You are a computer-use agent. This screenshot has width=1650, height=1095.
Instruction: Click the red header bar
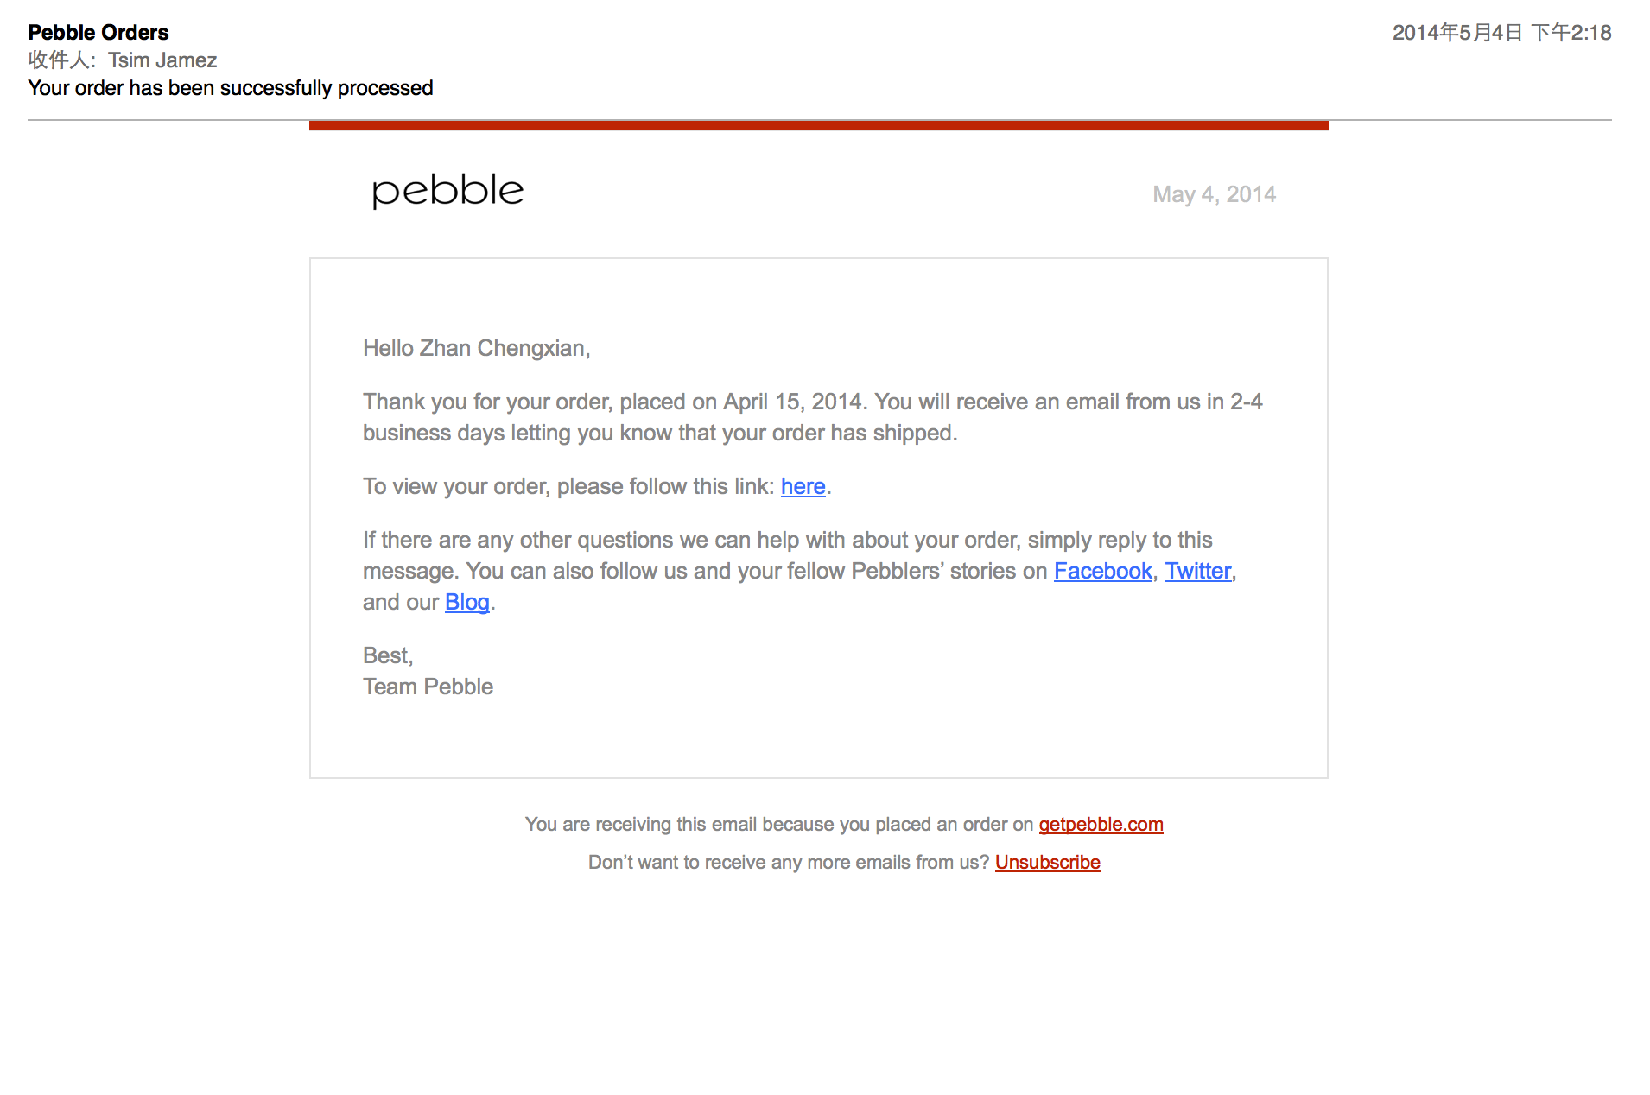click(818, 125)
